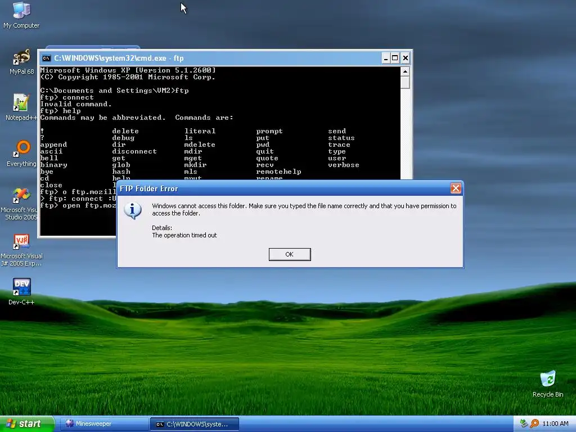Image resolution: width=576 pixels, height=432 pixels.
Task: Click the tray search magnifier icon
Action: [x=534, y=424]
